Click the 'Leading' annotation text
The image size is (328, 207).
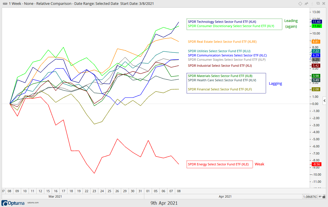click(291, 21)
